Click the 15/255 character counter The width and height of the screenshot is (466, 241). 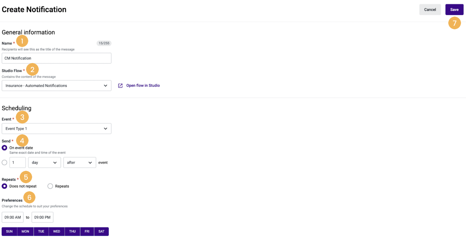[x=104, y=43]
